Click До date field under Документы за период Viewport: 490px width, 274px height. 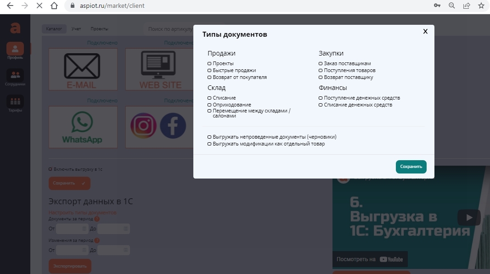(x=113, y=229)
